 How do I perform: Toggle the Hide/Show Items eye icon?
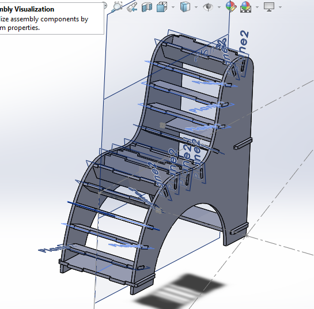208,7
